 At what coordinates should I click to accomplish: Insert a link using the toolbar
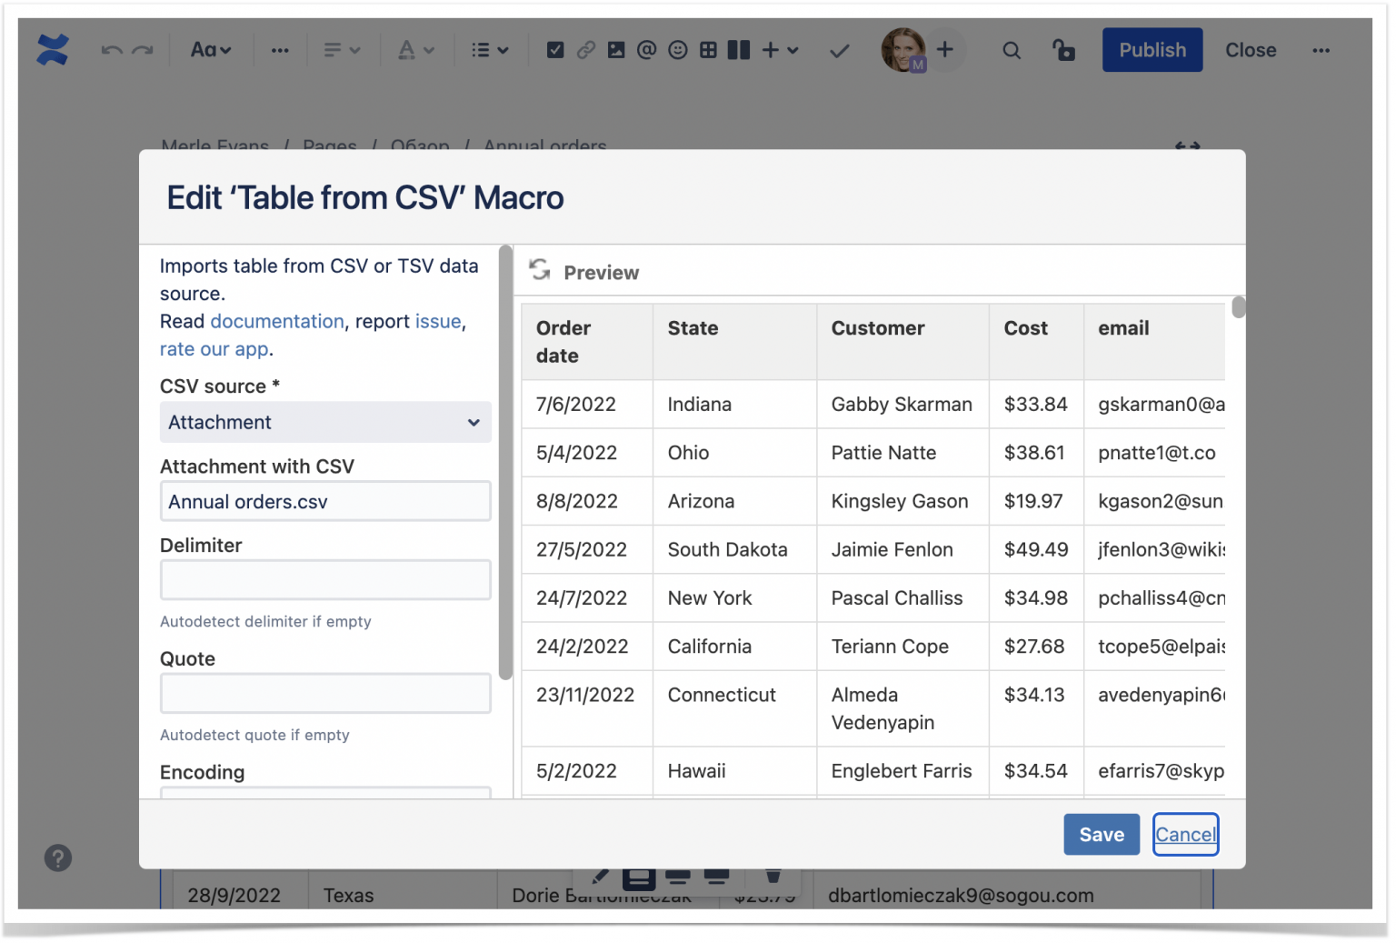[x=588, y=50]
